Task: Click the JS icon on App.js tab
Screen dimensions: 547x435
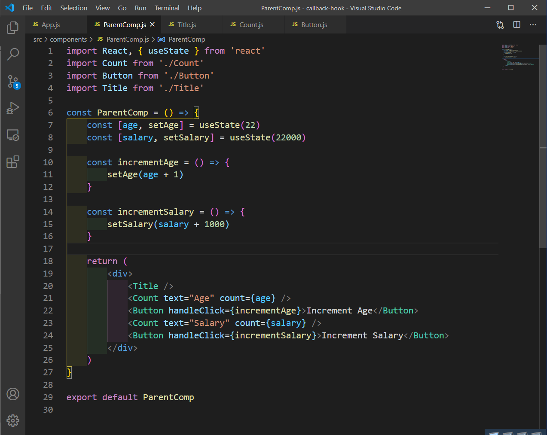Action: click(35, 24)
